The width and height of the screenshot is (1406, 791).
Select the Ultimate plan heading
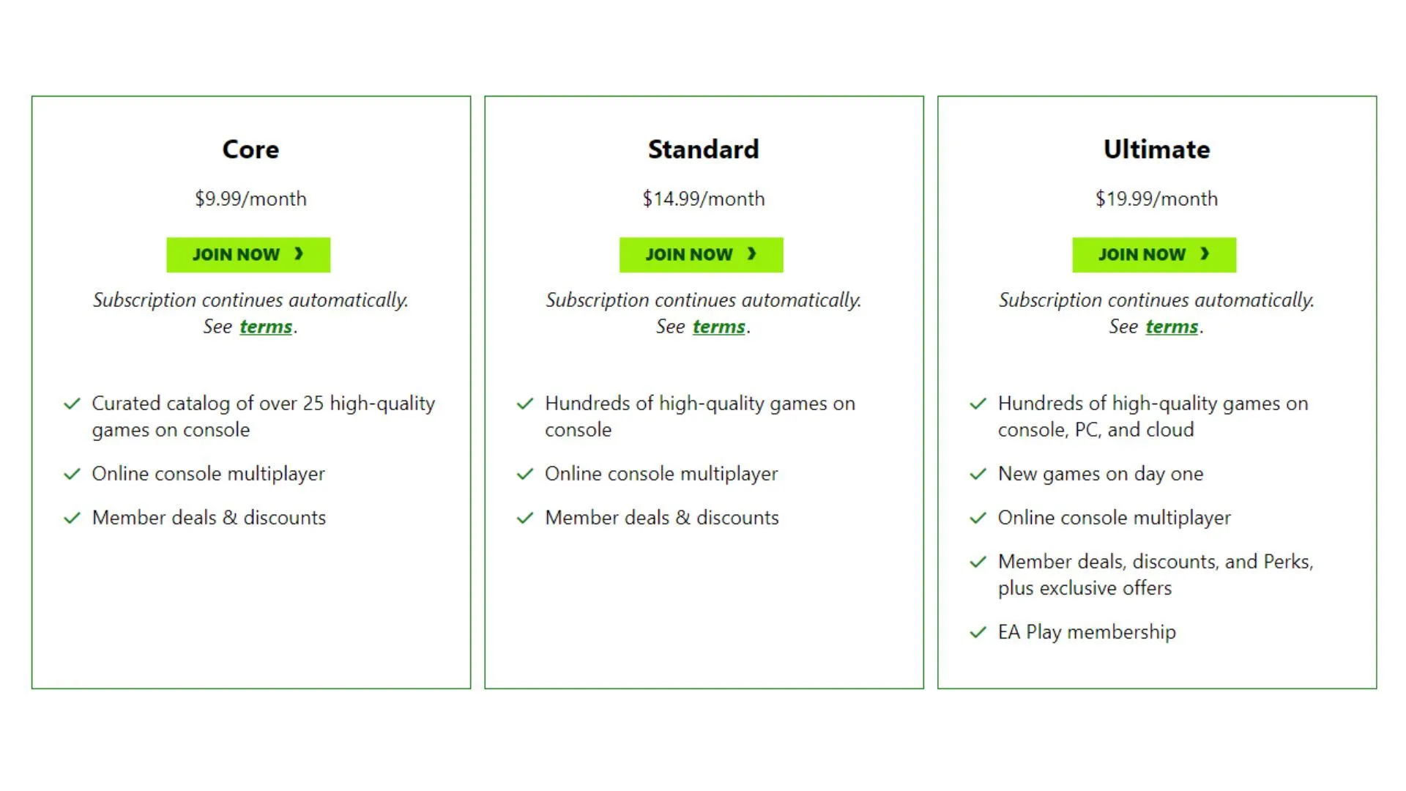[x=1156, y=149]
